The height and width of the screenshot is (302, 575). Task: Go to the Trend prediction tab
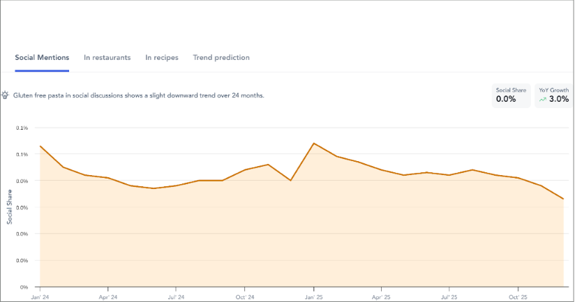(x=221, y=57)
